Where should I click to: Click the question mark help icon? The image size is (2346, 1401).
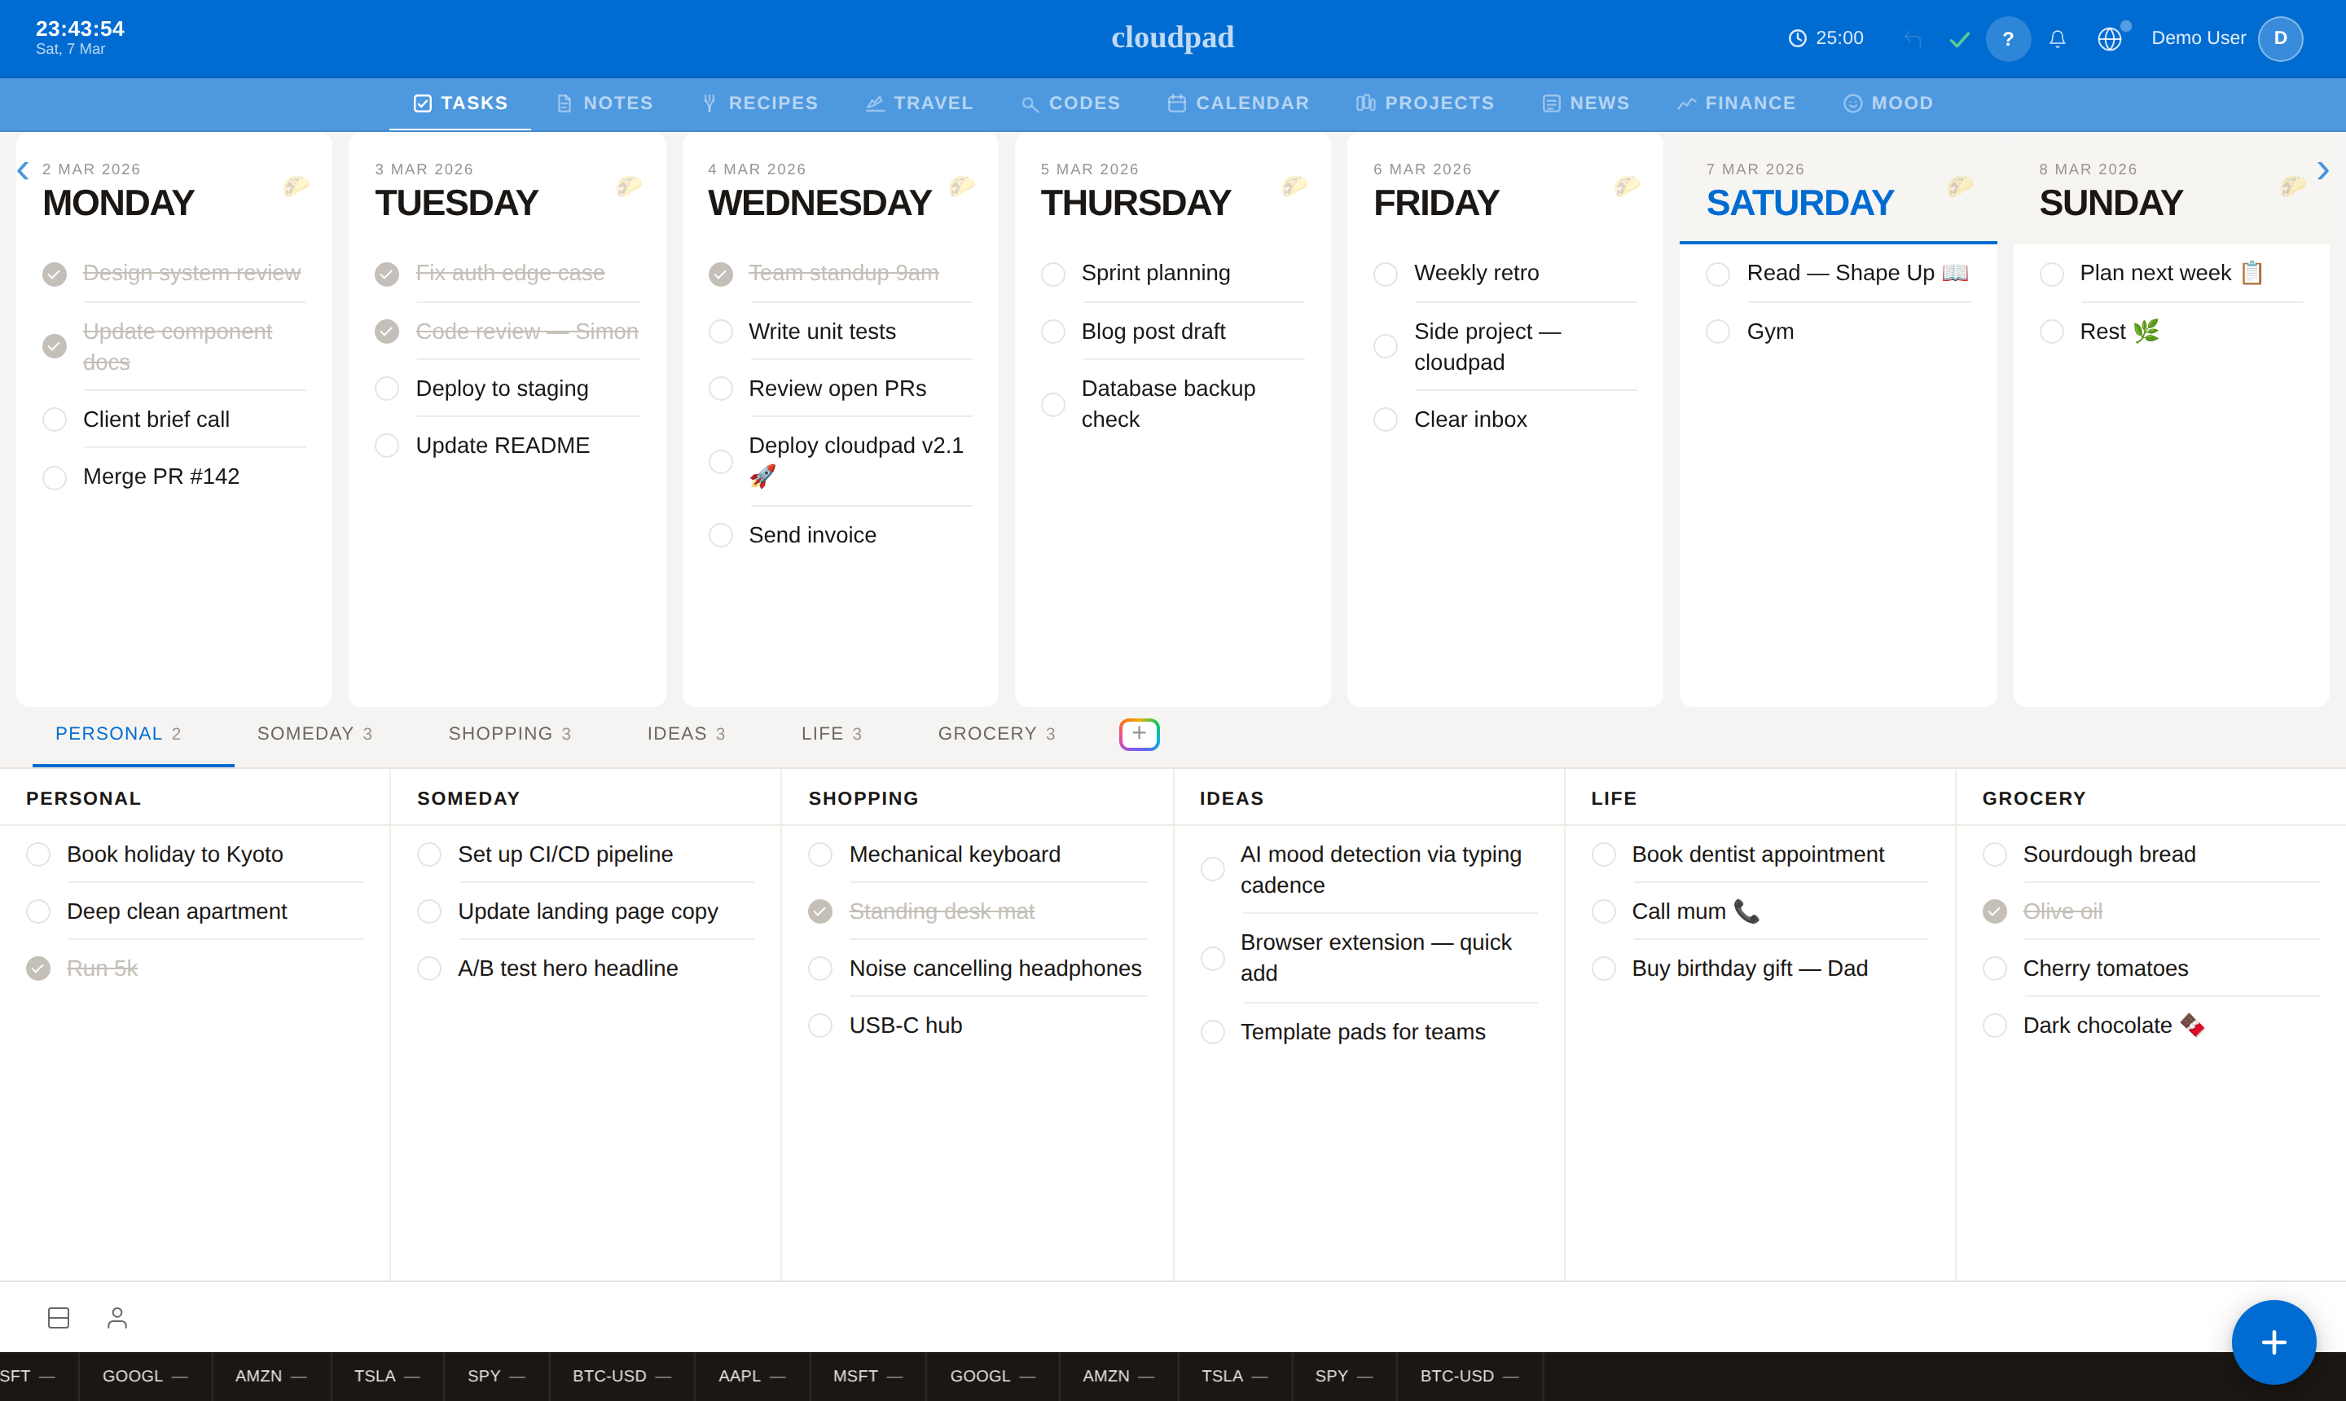click(2008, 39)
